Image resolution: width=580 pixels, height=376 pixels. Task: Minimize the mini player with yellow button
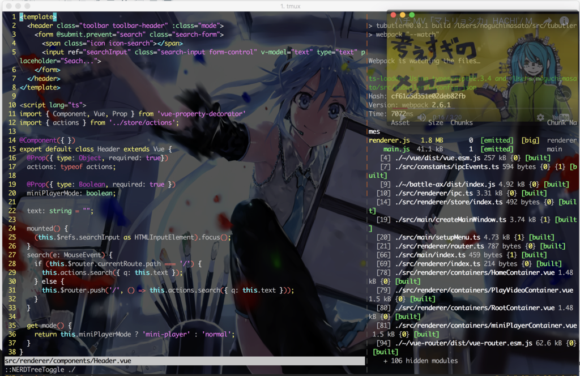403,15
